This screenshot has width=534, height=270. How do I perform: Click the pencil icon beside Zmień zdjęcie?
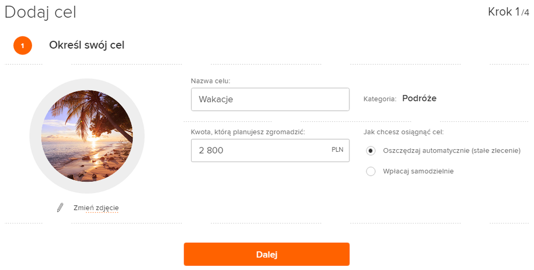[60, 207]
